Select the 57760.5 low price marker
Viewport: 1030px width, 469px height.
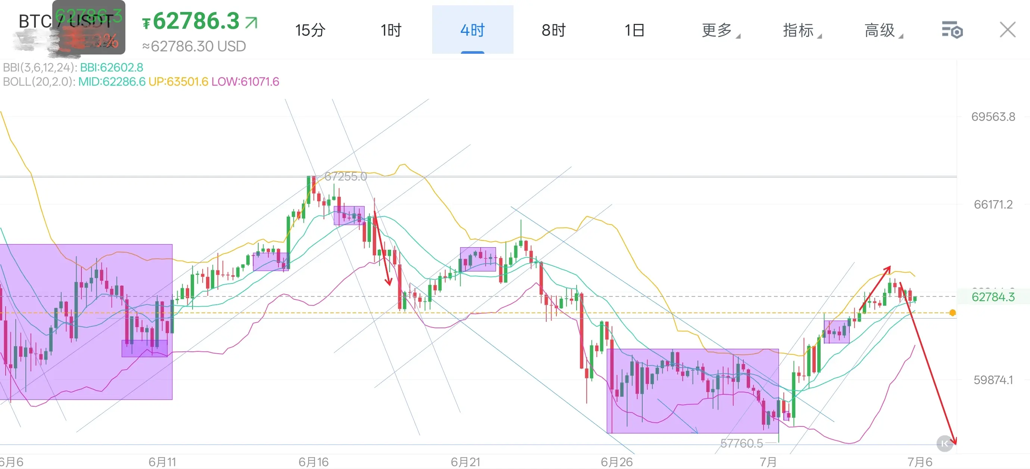742,443
